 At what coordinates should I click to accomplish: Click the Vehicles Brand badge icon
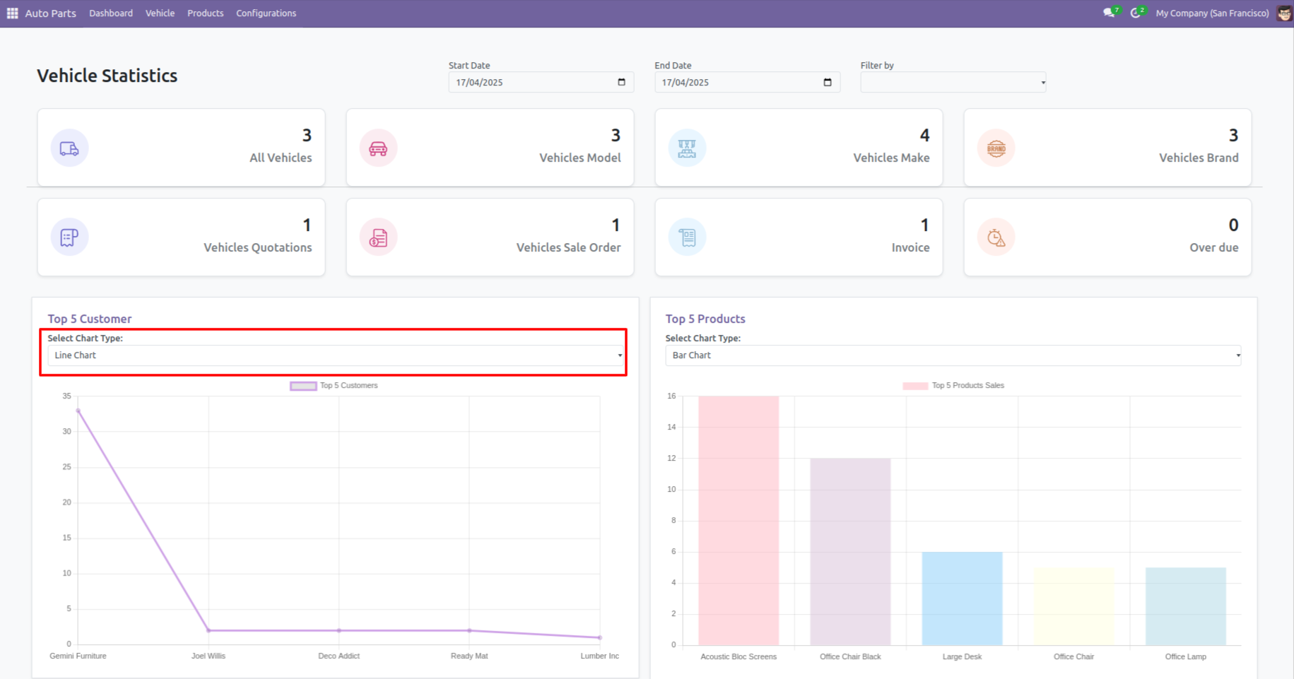click(x=996, y=148)
